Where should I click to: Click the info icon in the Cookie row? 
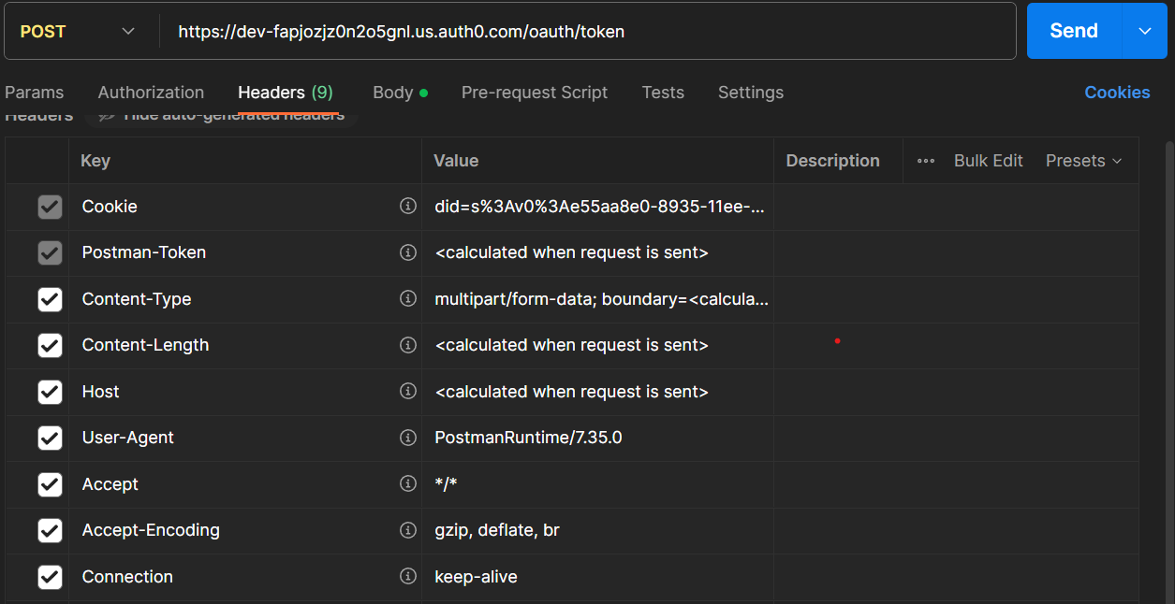point(407,206)
